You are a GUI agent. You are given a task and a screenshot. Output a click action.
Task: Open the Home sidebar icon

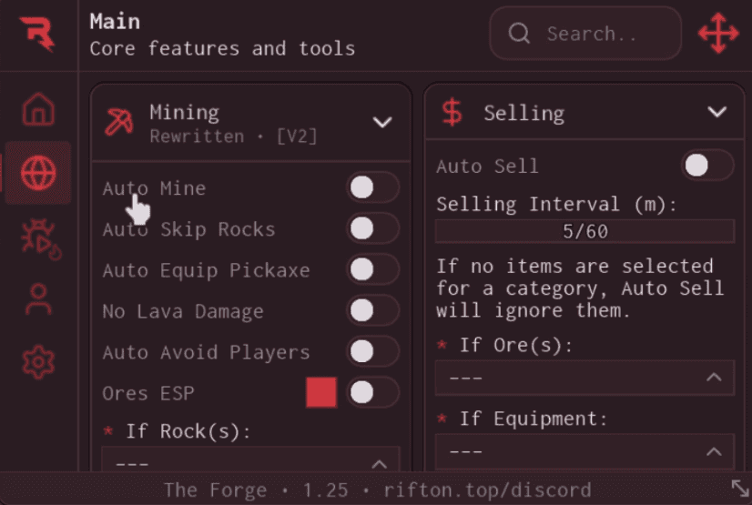coord(38,109)
